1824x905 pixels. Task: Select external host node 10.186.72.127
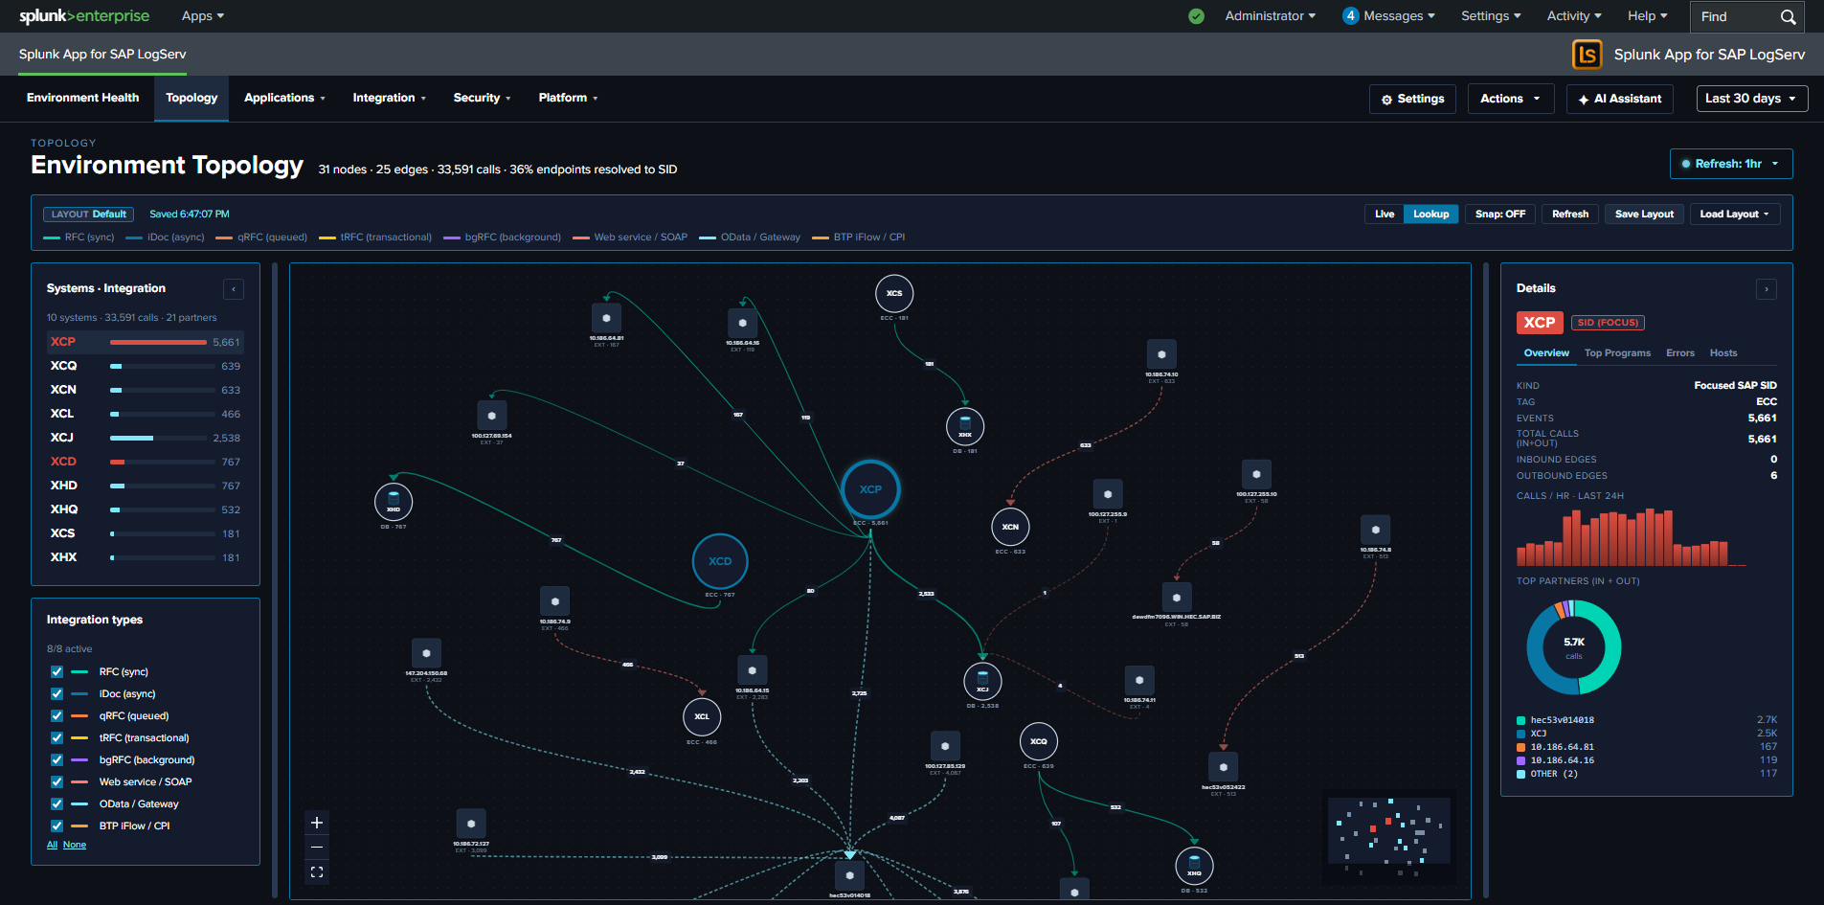471,824
